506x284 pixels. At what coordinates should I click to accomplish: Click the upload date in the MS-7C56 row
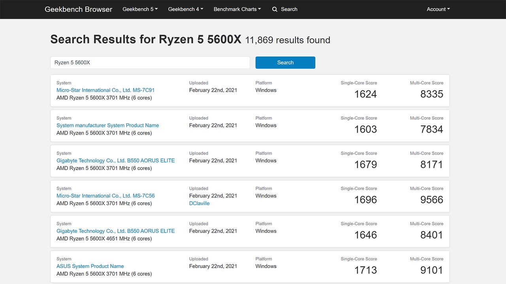[x=213, y=196]
